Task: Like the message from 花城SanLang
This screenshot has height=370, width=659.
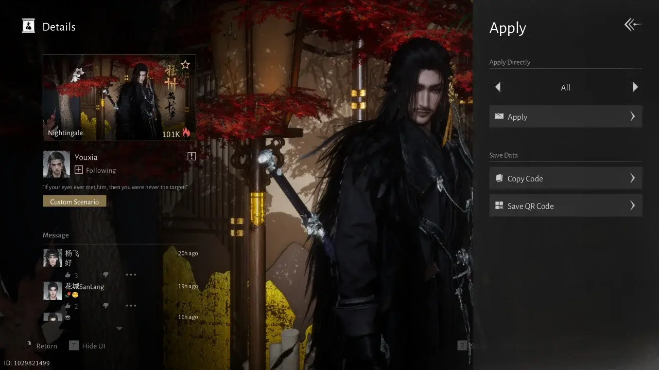Action: pyautogui.click(x=68, y=306)
